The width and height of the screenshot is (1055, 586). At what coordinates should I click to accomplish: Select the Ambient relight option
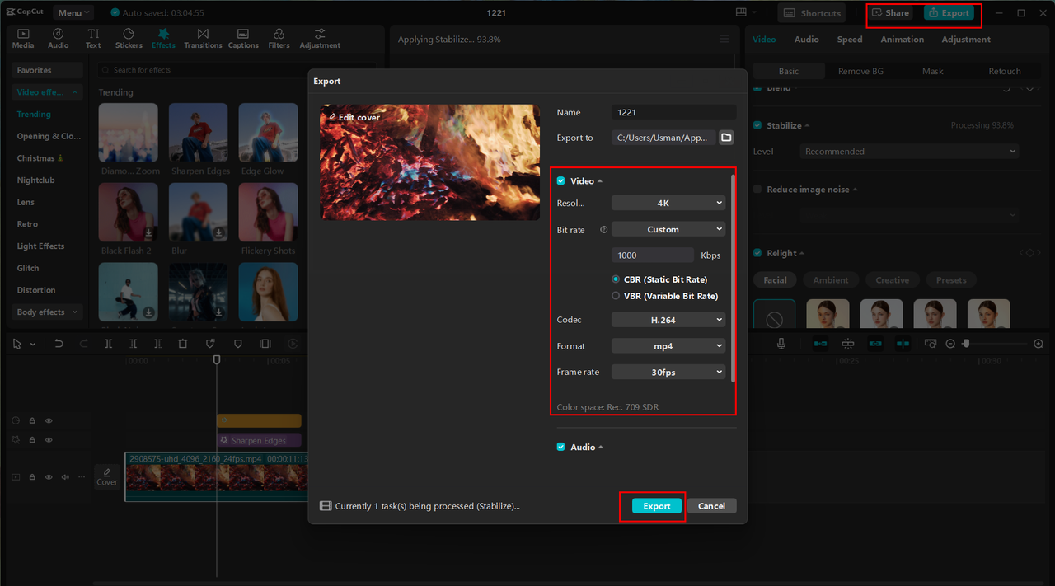831,280
